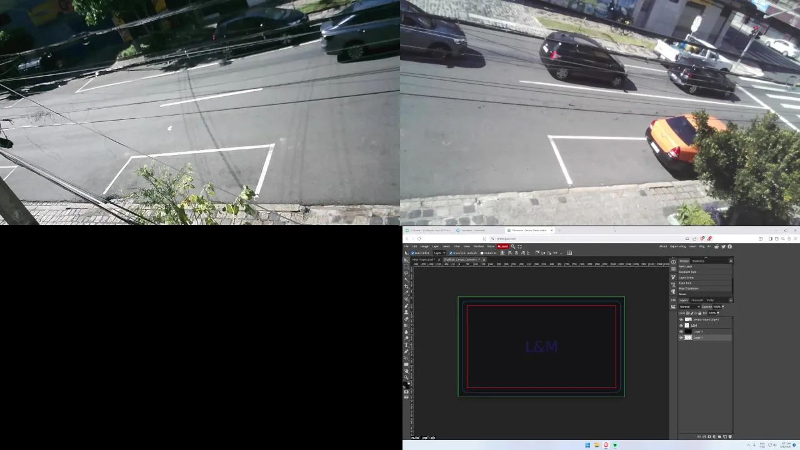
Task: Toggle Transform controls checkbox
Action: click(451, 252)
